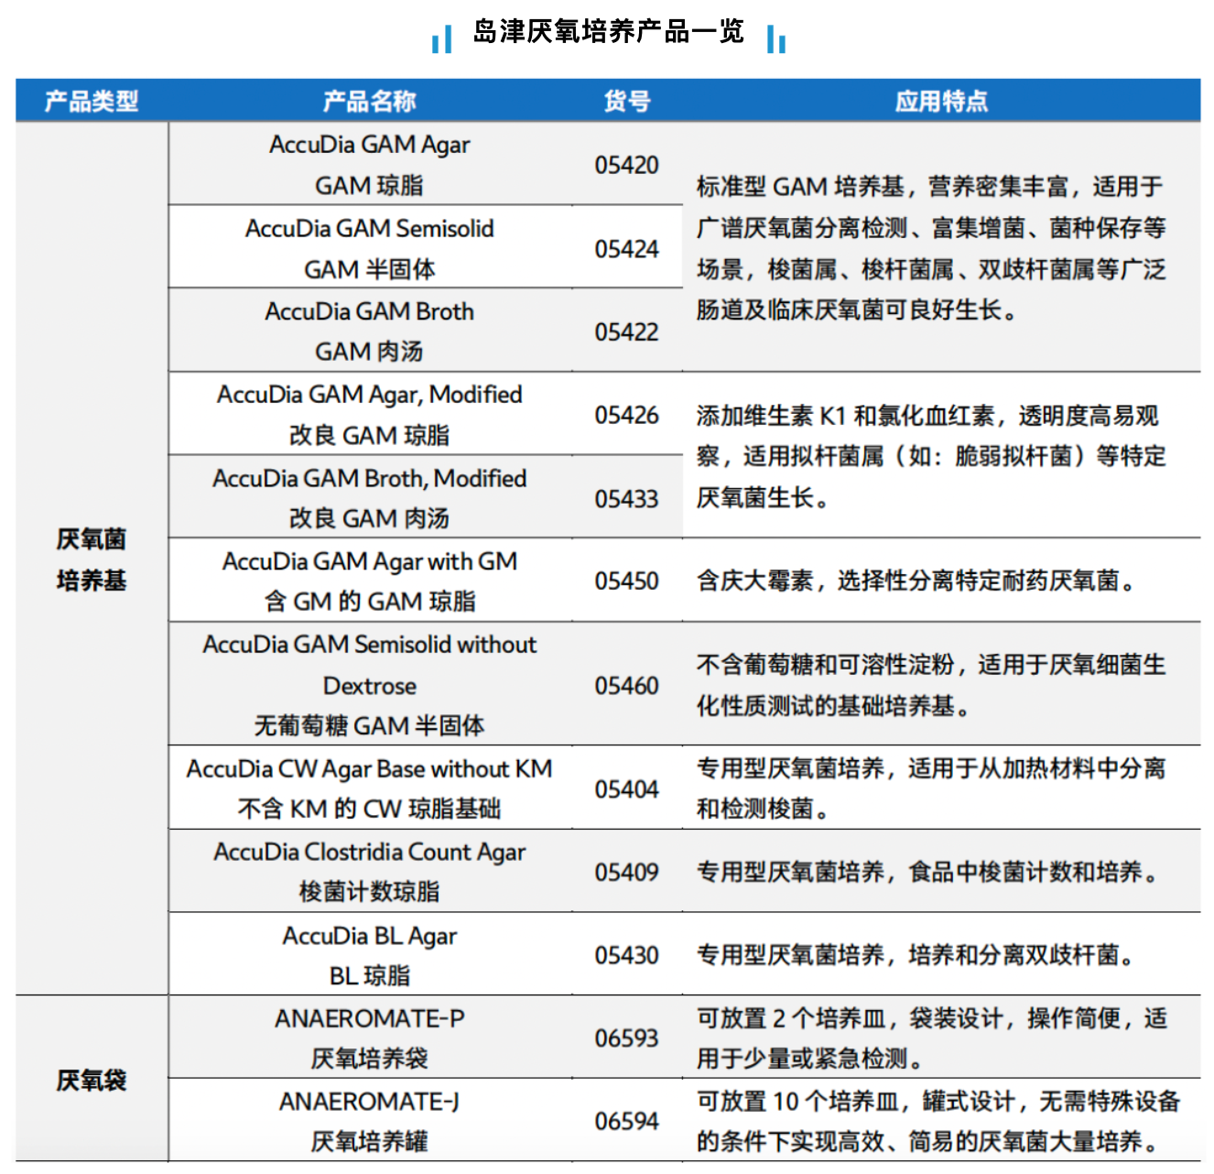Click item number 05422

coord(627,332)
